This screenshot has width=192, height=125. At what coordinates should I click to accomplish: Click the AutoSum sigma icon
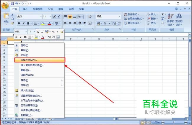point(162,14)
